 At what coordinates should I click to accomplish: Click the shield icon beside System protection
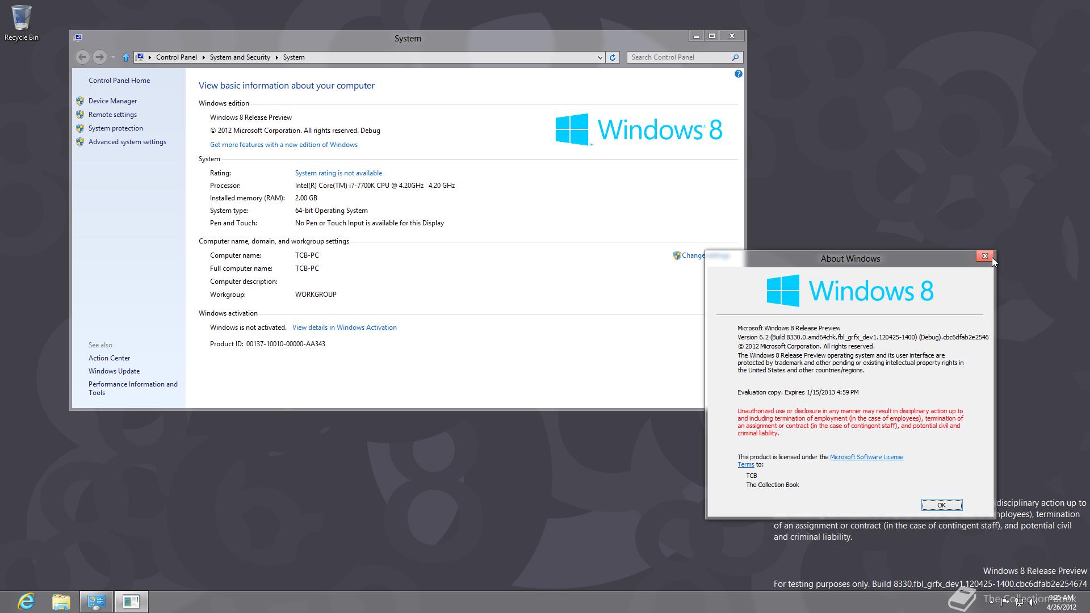coord(80,128)
